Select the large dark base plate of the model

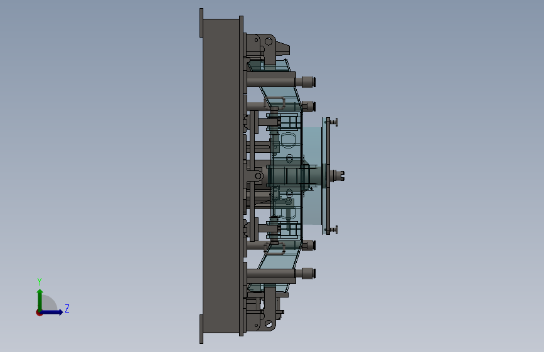(x=221, y=176)
